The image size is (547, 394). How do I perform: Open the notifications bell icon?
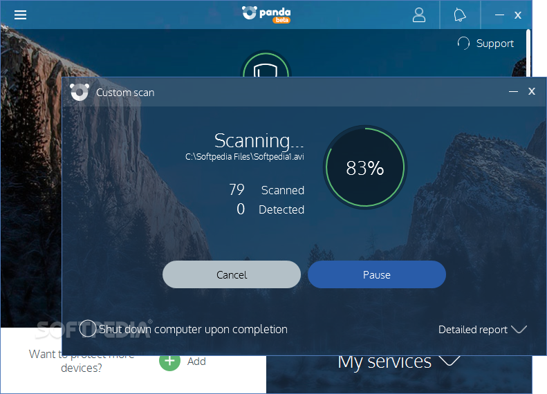coord(460,15)
